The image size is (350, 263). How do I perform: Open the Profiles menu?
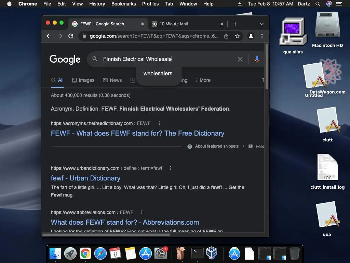[x=150, y=4]
